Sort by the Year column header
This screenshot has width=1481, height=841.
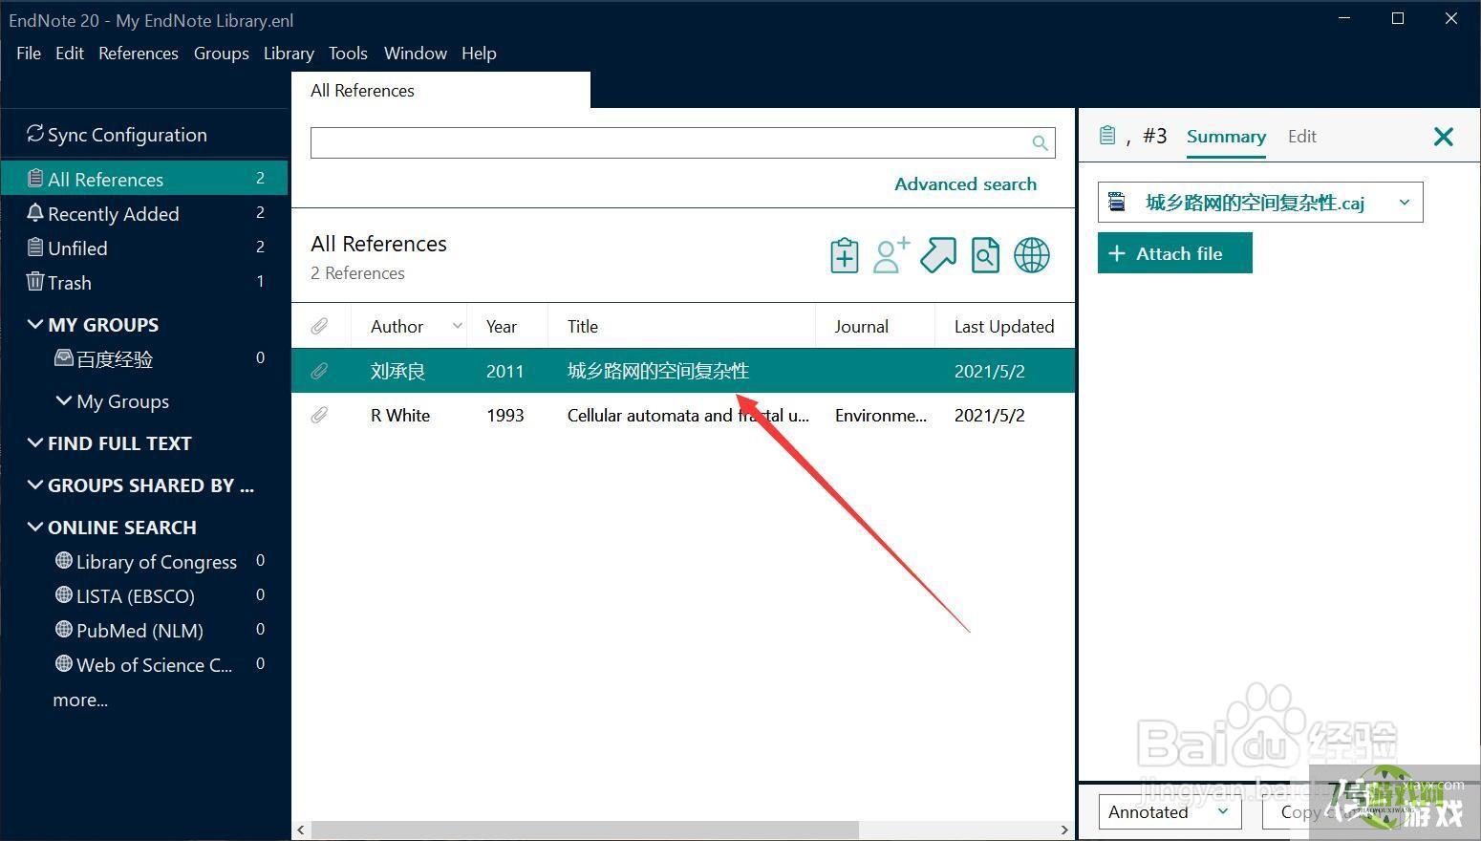pyautogui.click(x=501, y=327)
